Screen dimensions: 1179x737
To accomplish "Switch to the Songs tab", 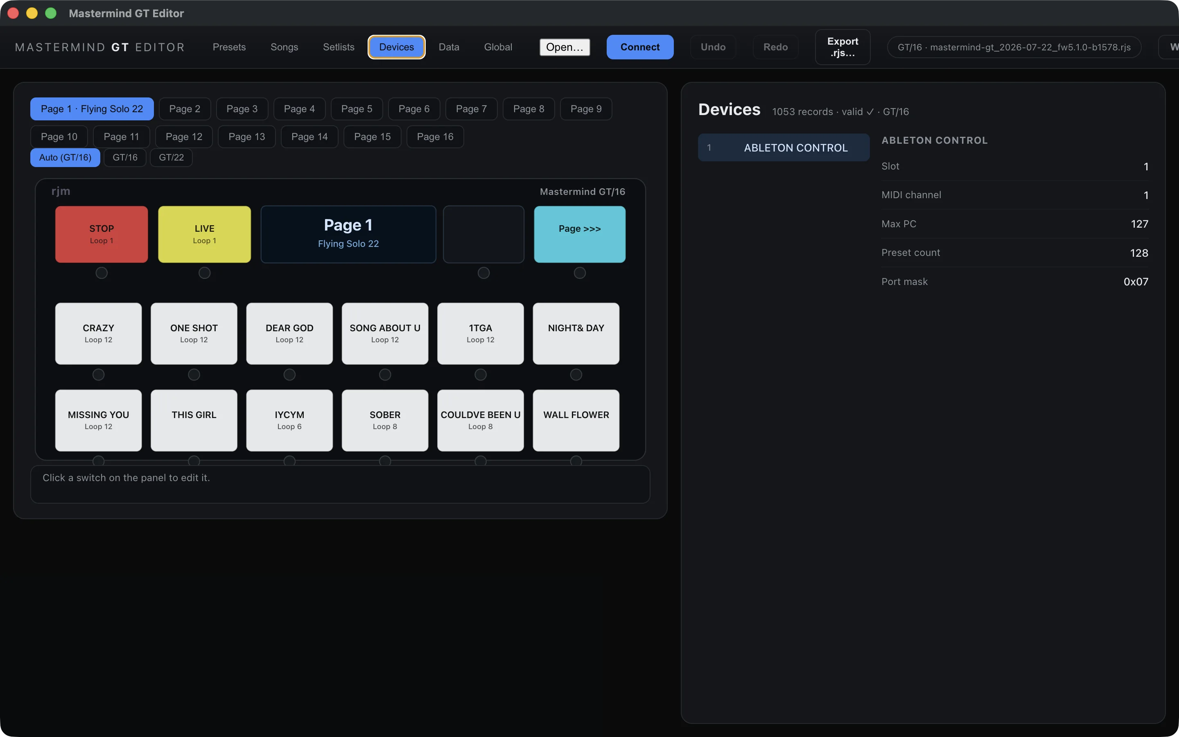I will [284, 47].
